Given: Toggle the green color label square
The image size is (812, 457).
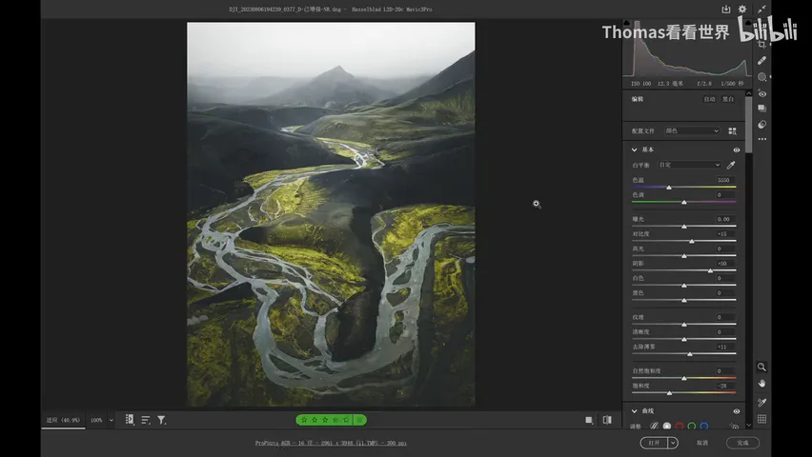Looking at the screenshot, I should tap(360, 420).
